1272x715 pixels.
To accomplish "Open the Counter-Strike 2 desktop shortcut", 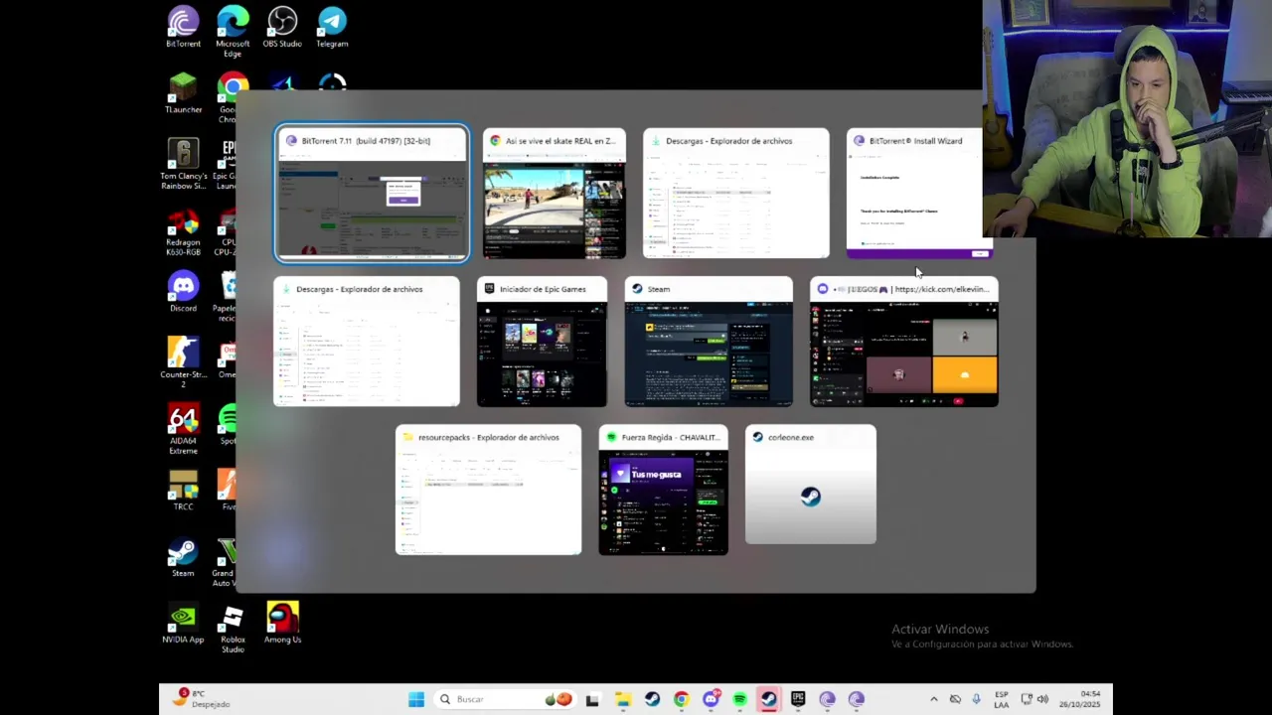I will tap(183, 362).
